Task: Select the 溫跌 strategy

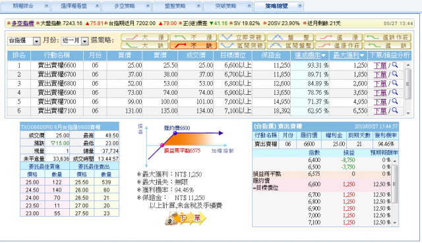Action: (388, 45)
